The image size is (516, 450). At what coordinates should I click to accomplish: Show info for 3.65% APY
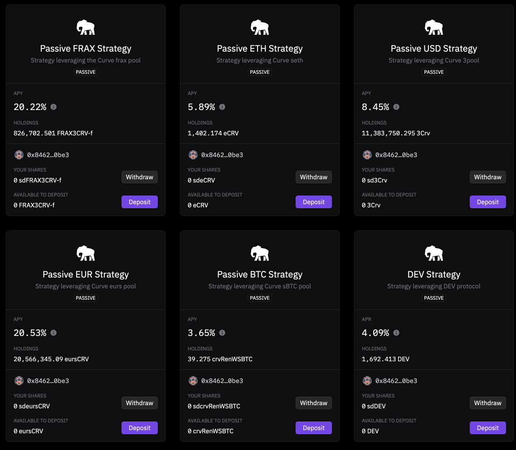222,333
